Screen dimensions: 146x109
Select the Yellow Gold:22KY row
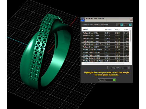point(105,47)
